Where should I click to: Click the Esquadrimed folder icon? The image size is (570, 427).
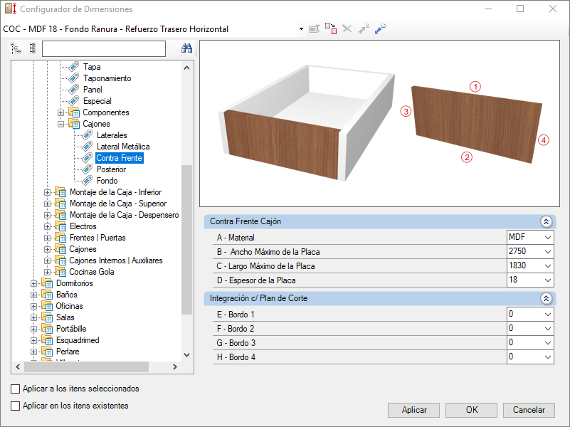click(47, 340)
